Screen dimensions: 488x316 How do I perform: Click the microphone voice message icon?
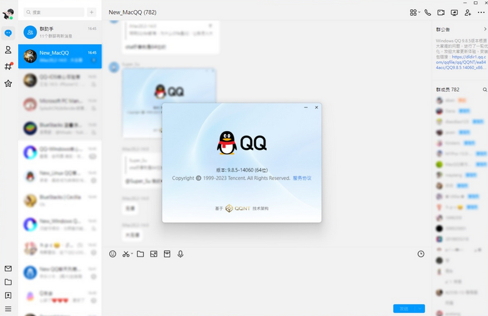pyautogui.click(x=181, y=254)
